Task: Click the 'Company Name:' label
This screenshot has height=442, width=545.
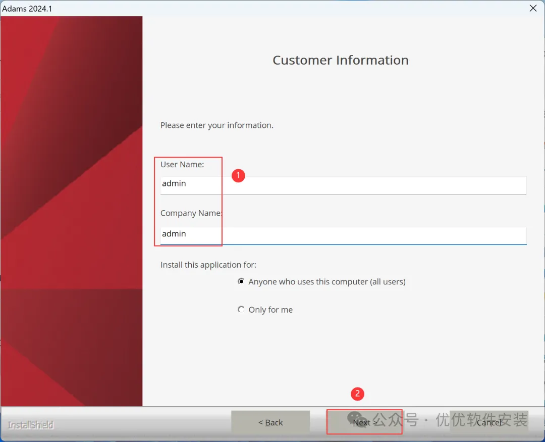Action: point(191,213)
